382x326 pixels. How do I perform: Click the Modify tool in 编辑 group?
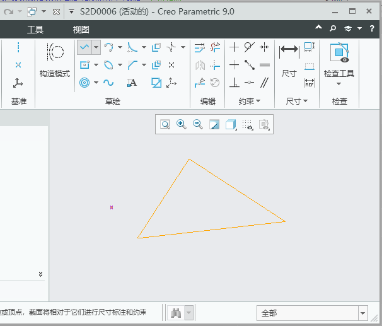pos(200,47)
